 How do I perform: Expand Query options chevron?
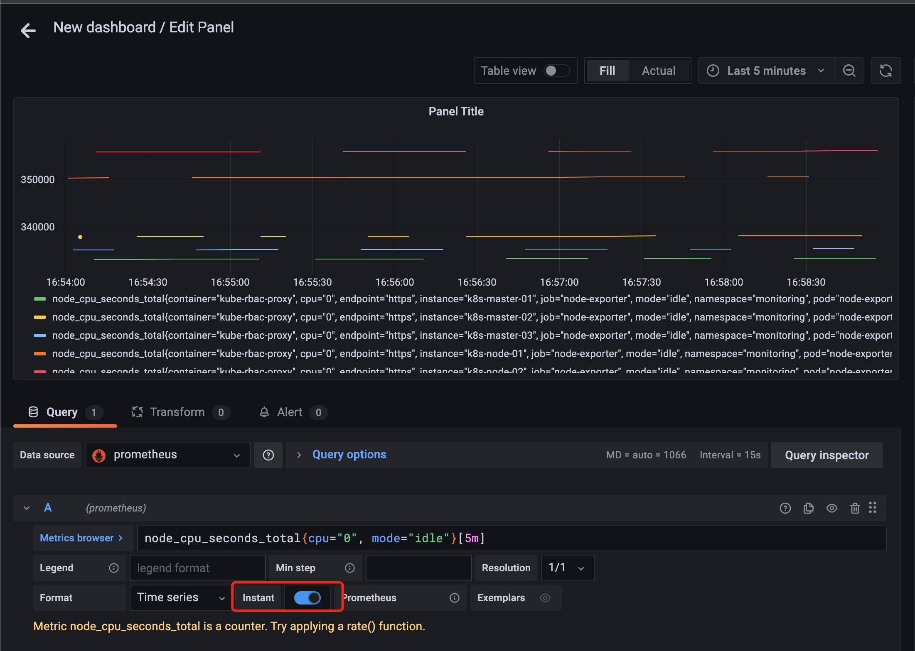[x=299, y=455]
